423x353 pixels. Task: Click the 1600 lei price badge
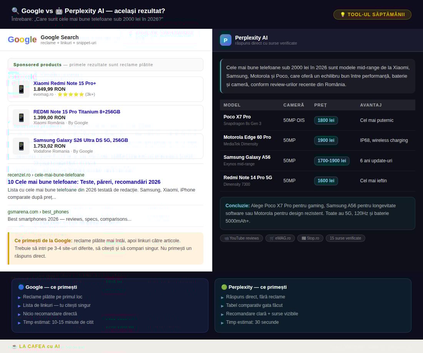pos(326,181)
